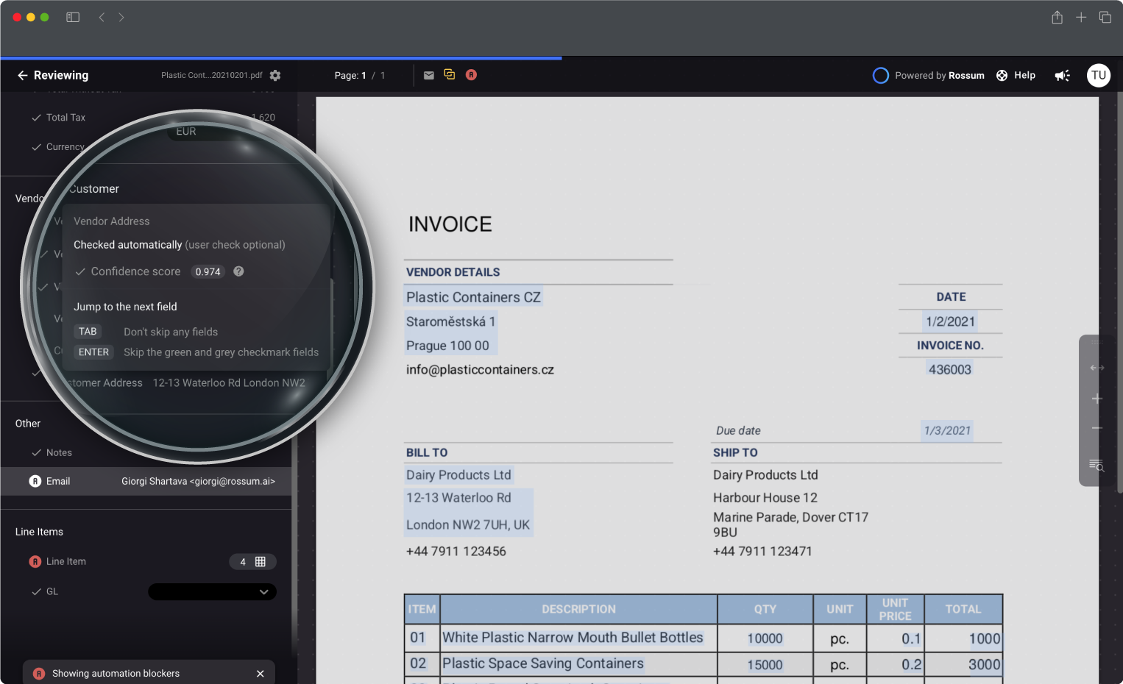The image size is (1123, 684).
Task: Open document settings gear next to the PDF filename
Action: (x=275, y=75)
